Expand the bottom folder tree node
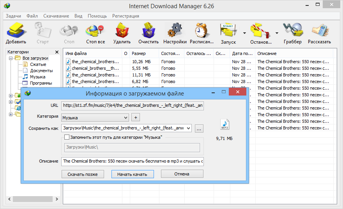This screenshot has height=209, width=343. click(11, 114)
